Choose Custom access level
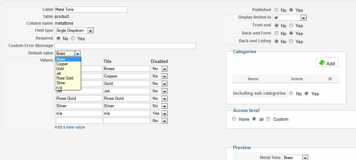356x160 pixels. pos(269,119)
